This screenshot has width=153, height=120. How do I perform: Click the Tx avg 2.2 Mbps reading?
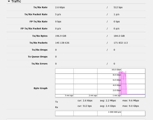pyautogui.click(x=108, y=101)
